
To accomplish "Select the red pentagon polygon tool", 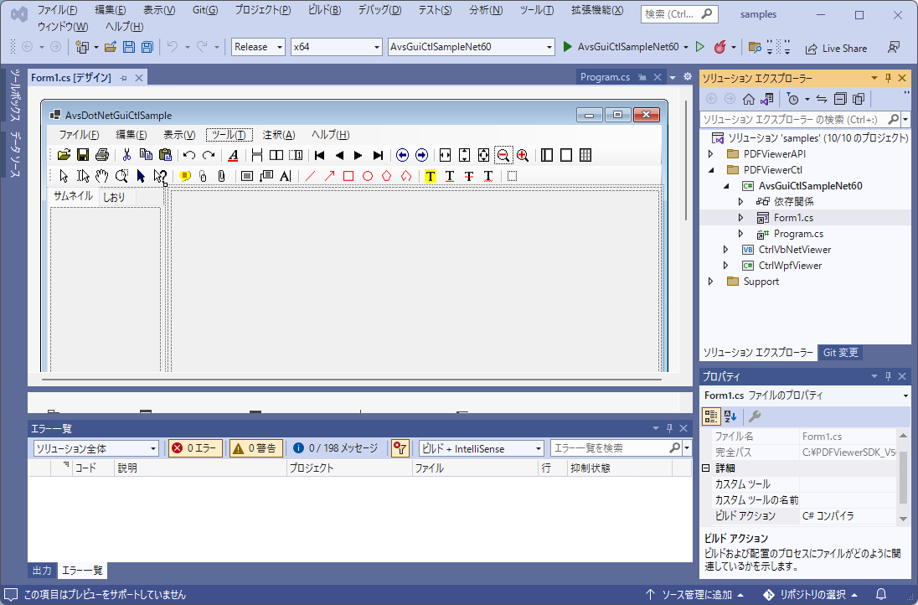I will 386,176.
